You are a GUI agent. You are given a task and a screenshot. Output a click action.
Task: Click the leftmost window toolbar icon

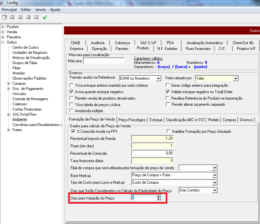click(5, 17)
